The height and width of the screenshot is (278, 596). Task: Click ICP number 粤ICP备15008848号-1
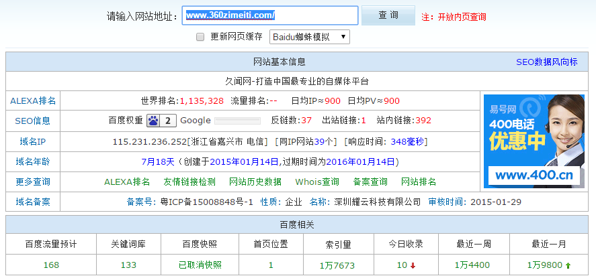pyautogui.click(x=207, y=202)
